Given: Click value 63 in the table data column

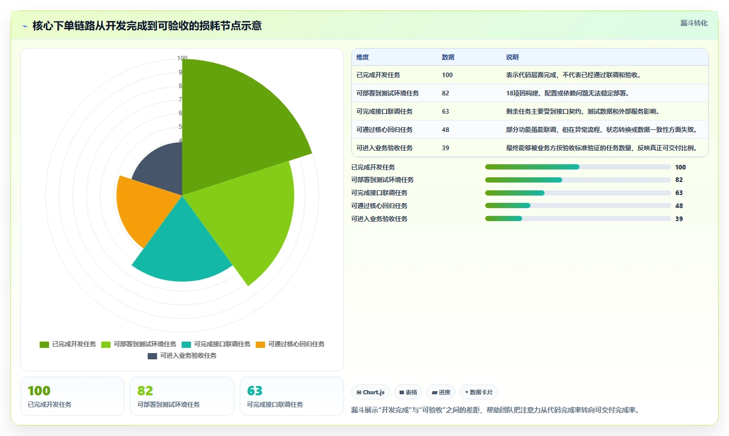Looking at the screenshot, I should 446,112.
